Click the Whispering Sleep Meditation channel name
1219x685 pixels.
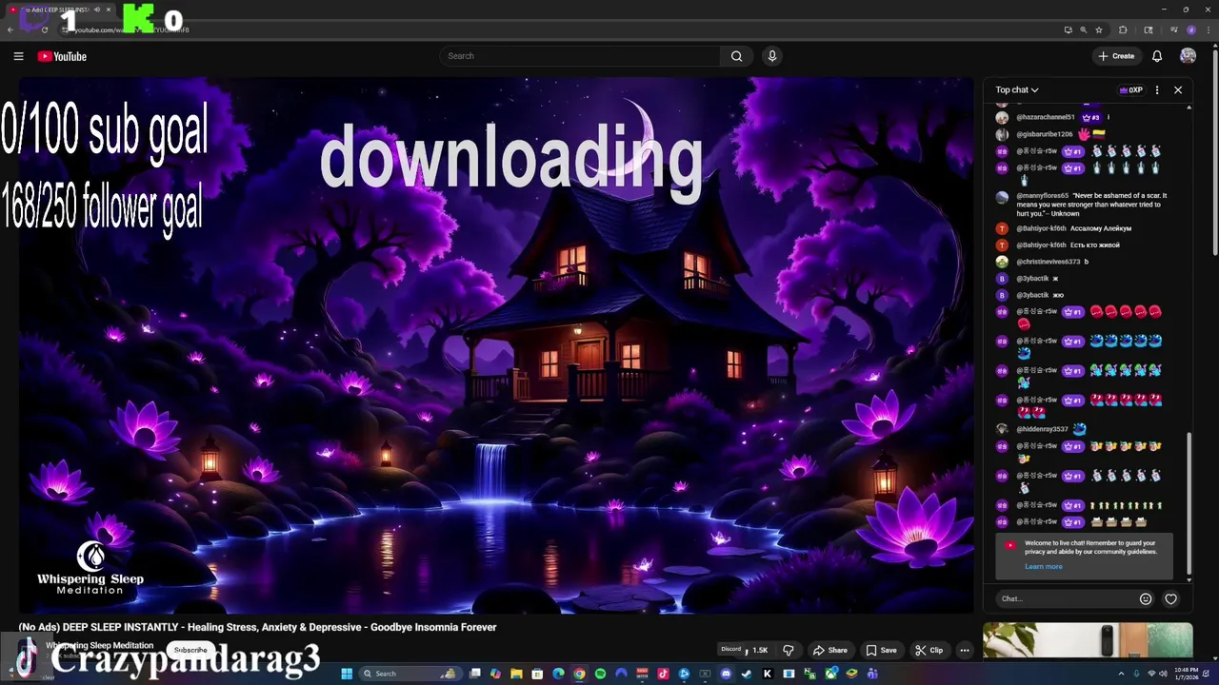100,645
